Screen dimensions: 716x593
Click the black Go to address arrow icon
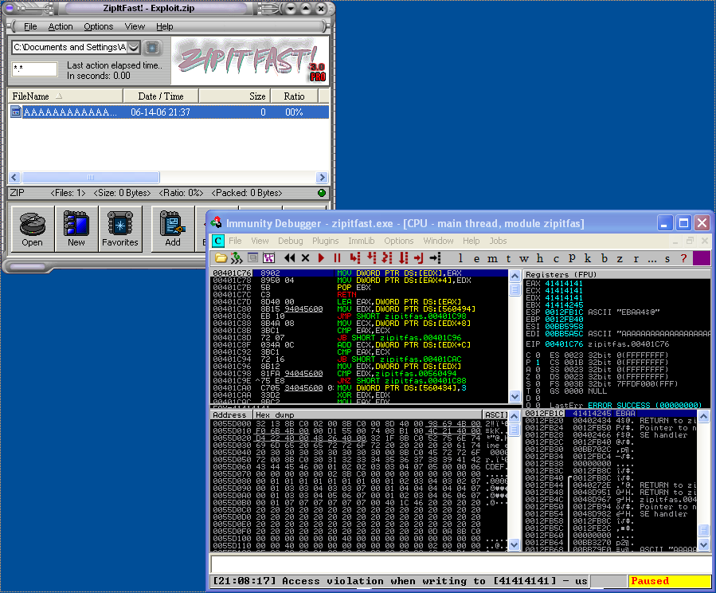pos(435,258)
